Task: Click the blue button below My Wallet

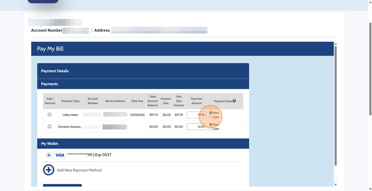Action: [62, 186]
